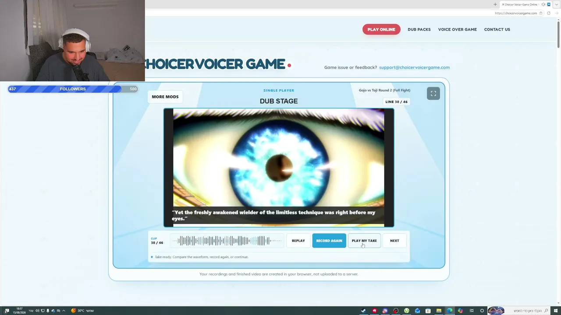The image size is (561, 315).
Task: Click the Cortana circle icon
Action: click(482, 311)
